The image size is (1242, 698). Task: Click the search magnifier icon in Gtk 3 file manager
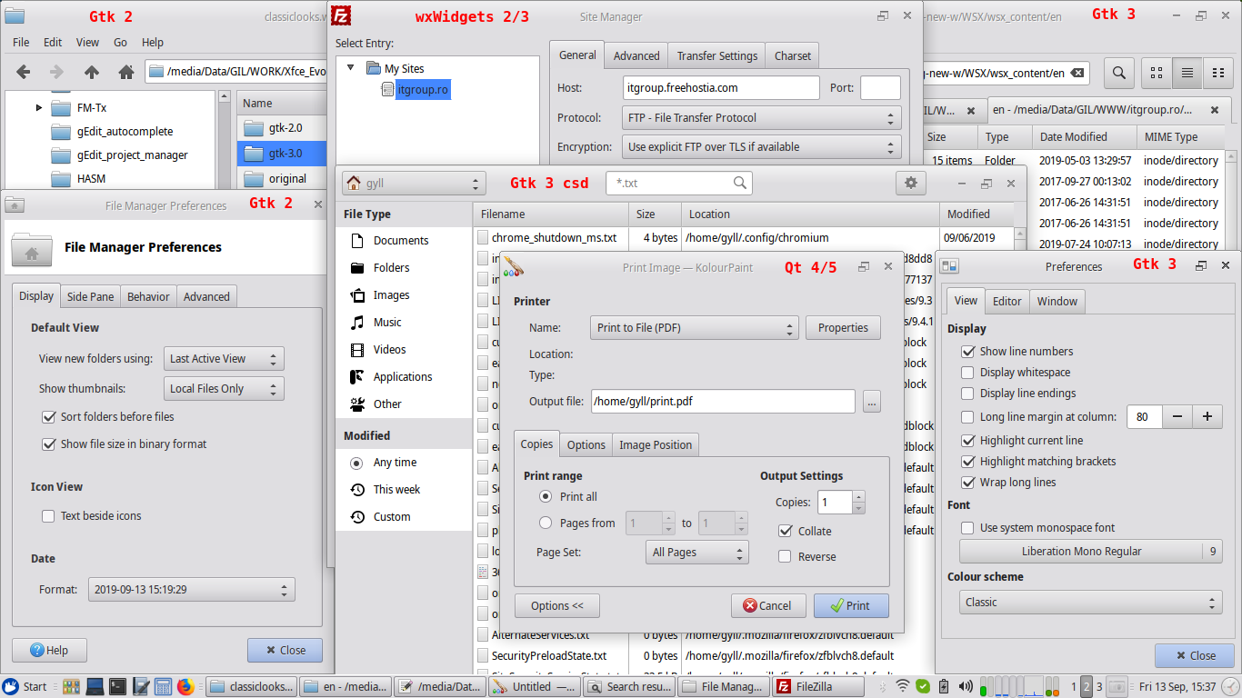(1119, 73)
